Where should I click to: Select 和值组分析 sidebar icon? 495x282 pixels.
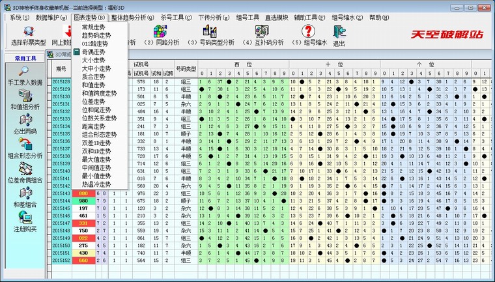point(25,100)
